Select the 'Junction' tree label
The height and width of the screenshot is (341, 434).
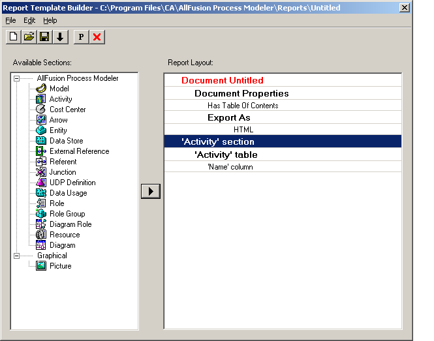coord(63,172)
